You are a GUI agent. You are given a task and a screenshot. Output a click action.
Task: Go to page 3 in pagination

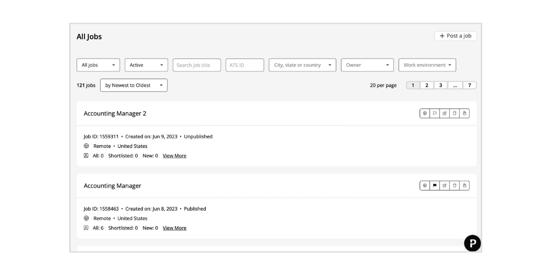pyautogui.click(x=441, y=85)
